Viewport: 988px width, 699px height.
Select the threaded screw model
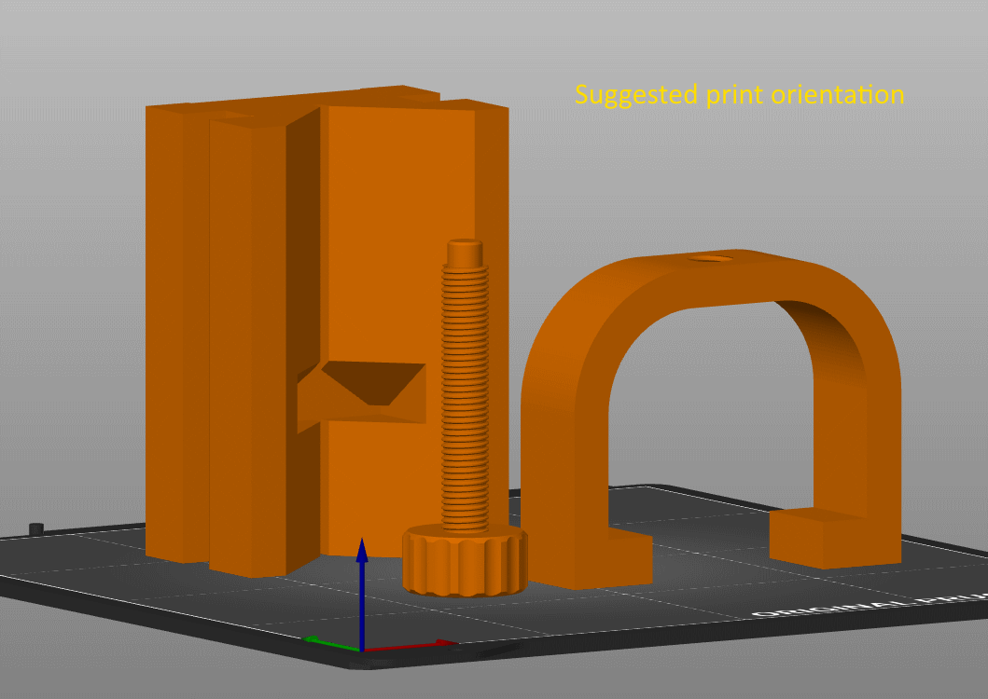point(465,417)
